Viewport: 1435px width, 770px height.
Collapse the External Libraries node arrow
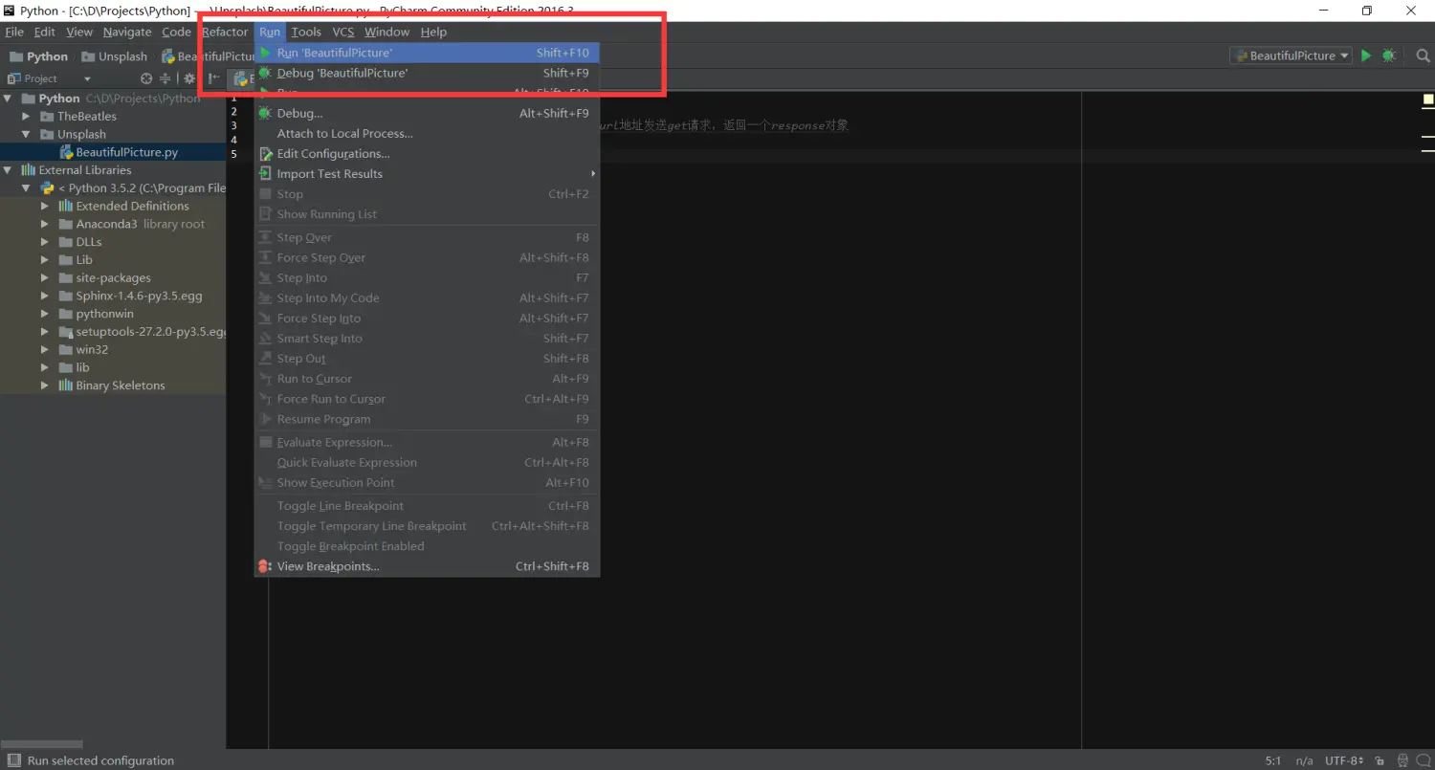click(9, 170)
